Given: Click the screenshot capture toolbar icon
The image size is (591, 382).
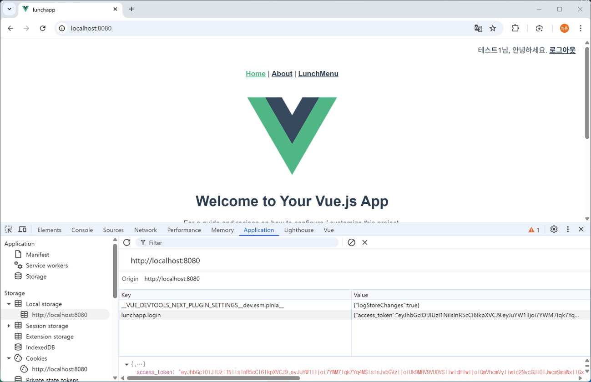Looking at the screenshot, I should tap(539, 28).
